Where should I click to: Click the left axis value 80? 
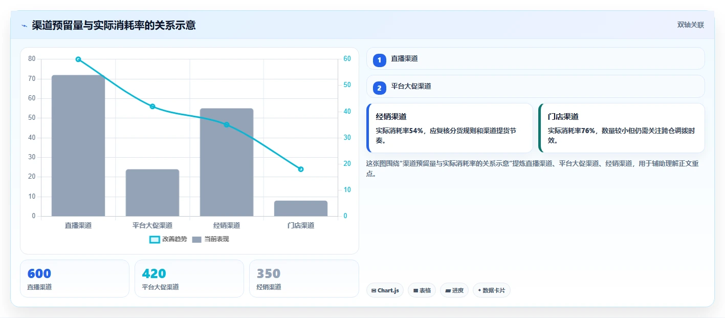32,59
